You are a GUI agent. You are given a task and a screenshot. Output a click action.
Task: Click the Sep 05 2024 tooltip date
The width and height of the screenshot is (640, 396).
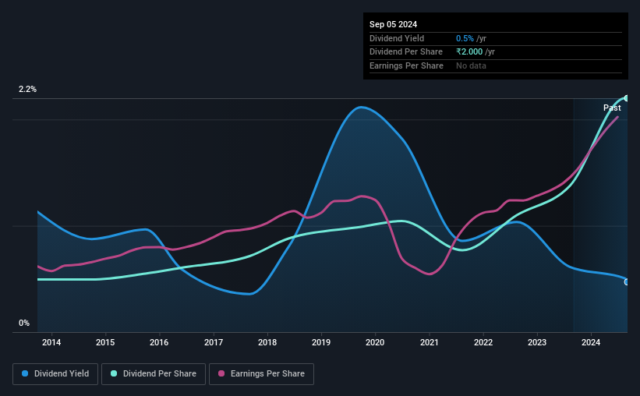coord(393,24)
